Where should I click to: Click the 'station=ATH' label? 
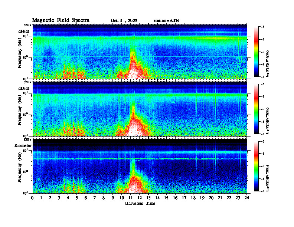pyautogui.click(x=166, y=20)
